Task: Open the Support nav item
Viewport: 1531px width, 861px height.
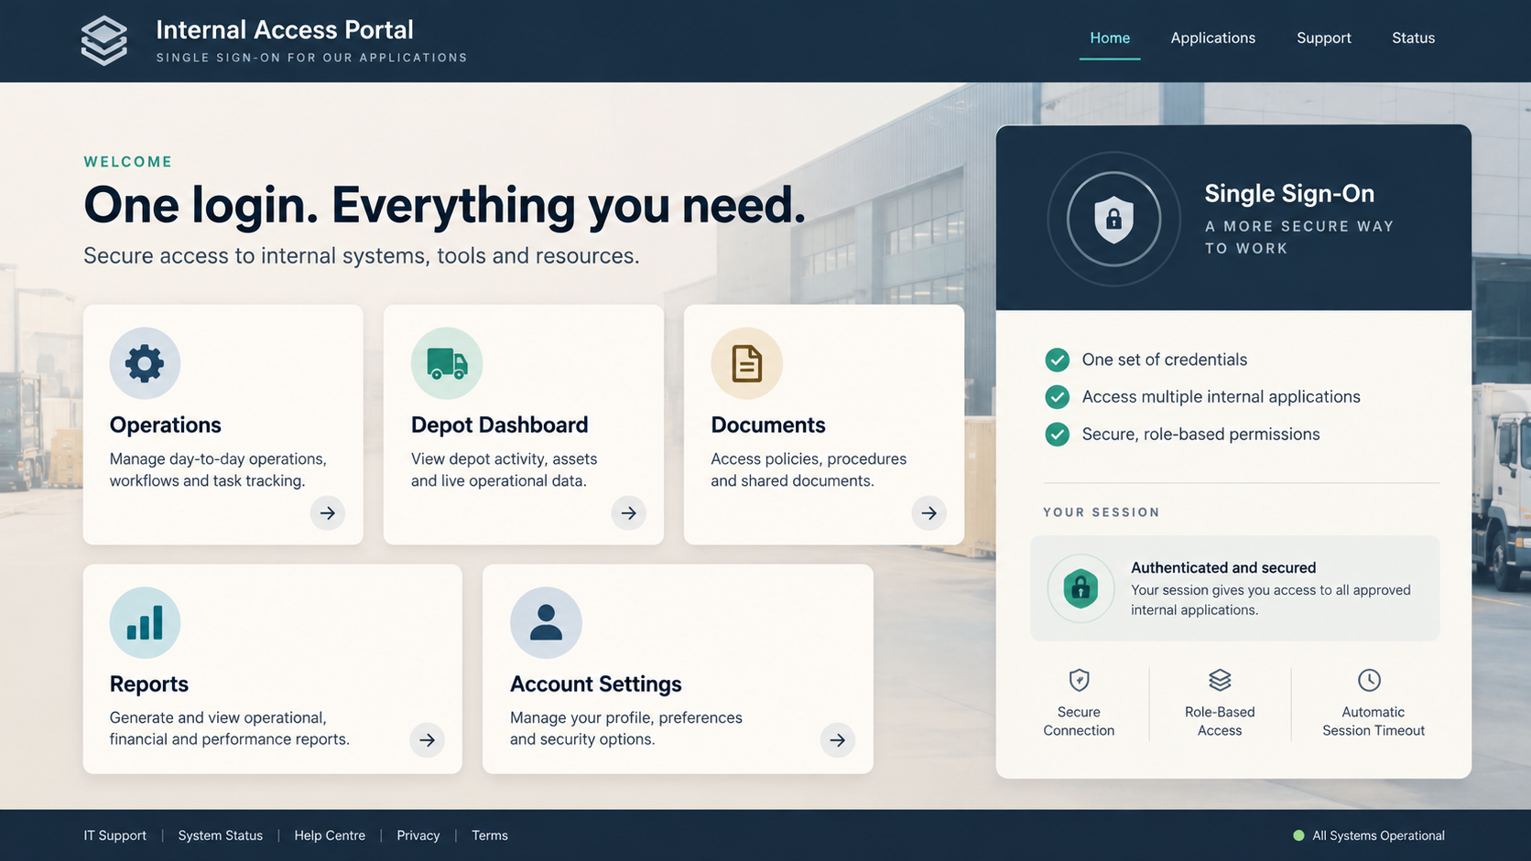Action: 1324,38
